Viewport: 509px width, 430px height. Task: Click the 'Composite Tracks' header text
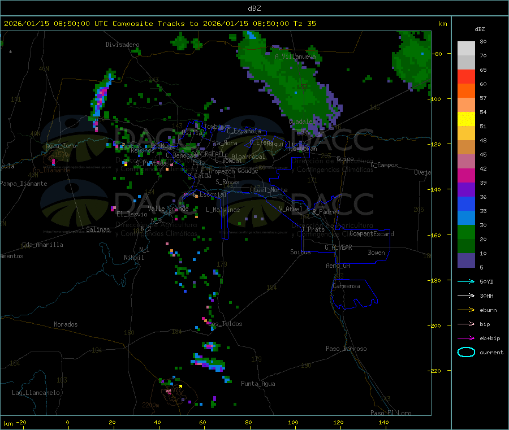148,24
